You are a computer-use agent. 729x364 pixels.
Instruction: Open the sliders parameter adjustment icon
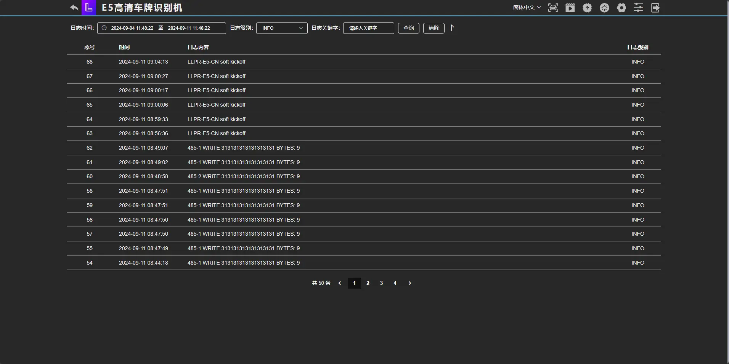pyautogui.click(x=638, y=8)
